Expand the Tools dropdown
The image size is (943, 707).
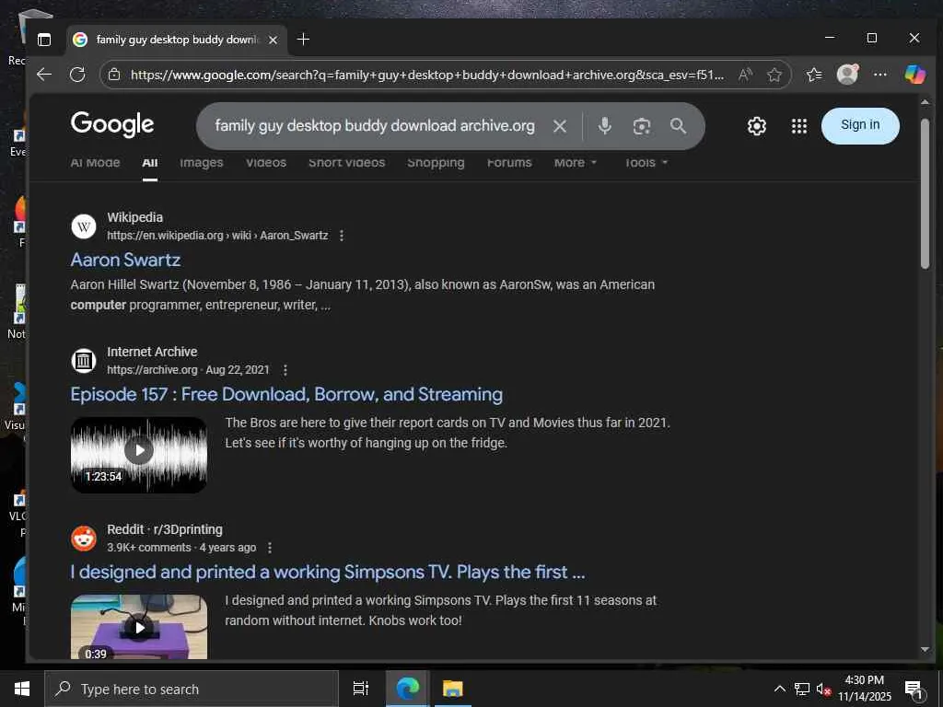(x=646, y=162)
